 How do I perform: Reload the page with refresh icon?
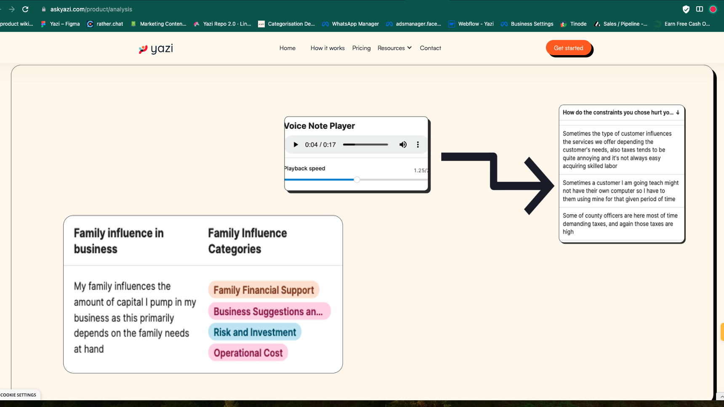25,9
